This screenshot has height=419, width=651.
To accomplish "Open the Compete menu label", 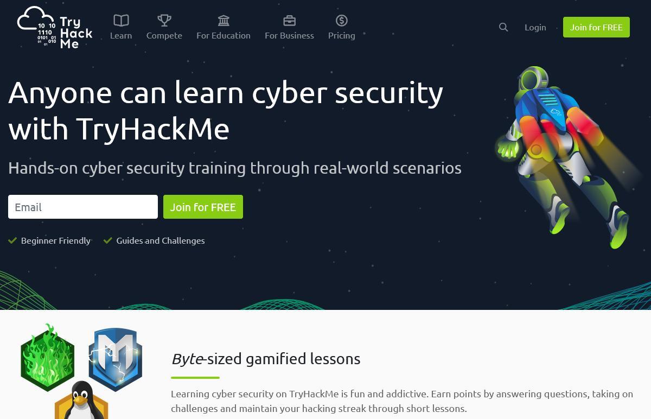I will 164,35.
